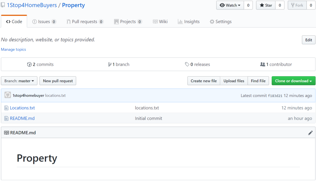Click the file icon next to README.md row
The image size is (316, 185).
6,118
